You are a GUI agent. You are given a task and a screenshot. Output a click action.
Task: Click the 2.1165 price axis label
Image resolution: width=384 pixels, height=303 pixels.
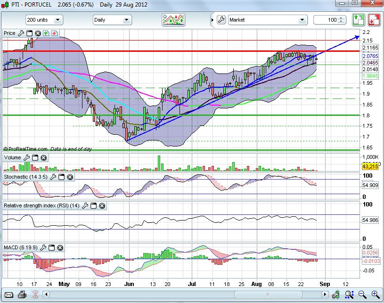pyautogui.click(x=370, y=48)
